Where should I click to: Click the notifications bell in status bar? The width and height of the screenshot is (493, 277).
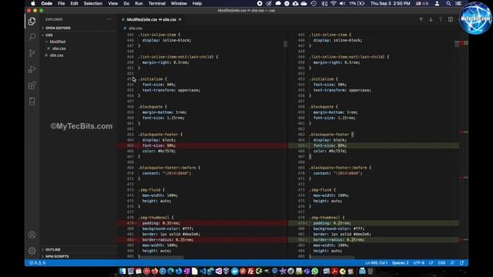[461, 263]
